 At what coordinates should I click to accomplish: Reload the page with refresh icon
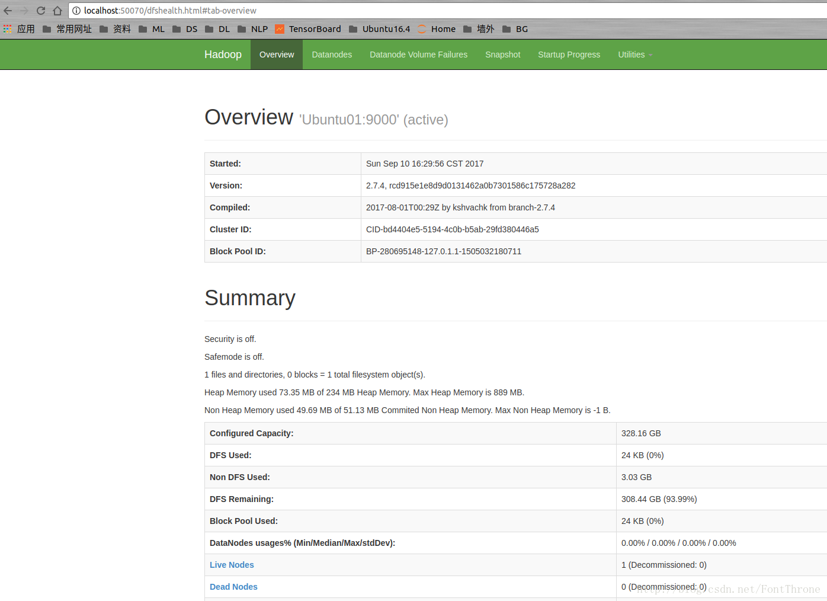point(41,11)
